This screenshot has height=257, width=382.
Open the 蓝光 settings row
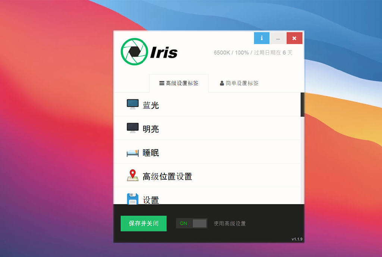point(207,104)
